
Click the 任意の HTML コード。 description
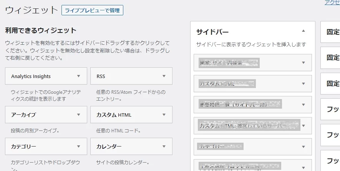tap(118, 130)
